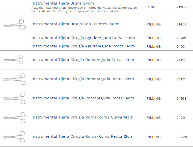
Task: Click product code 21202
Action: (x=181, y=7)
